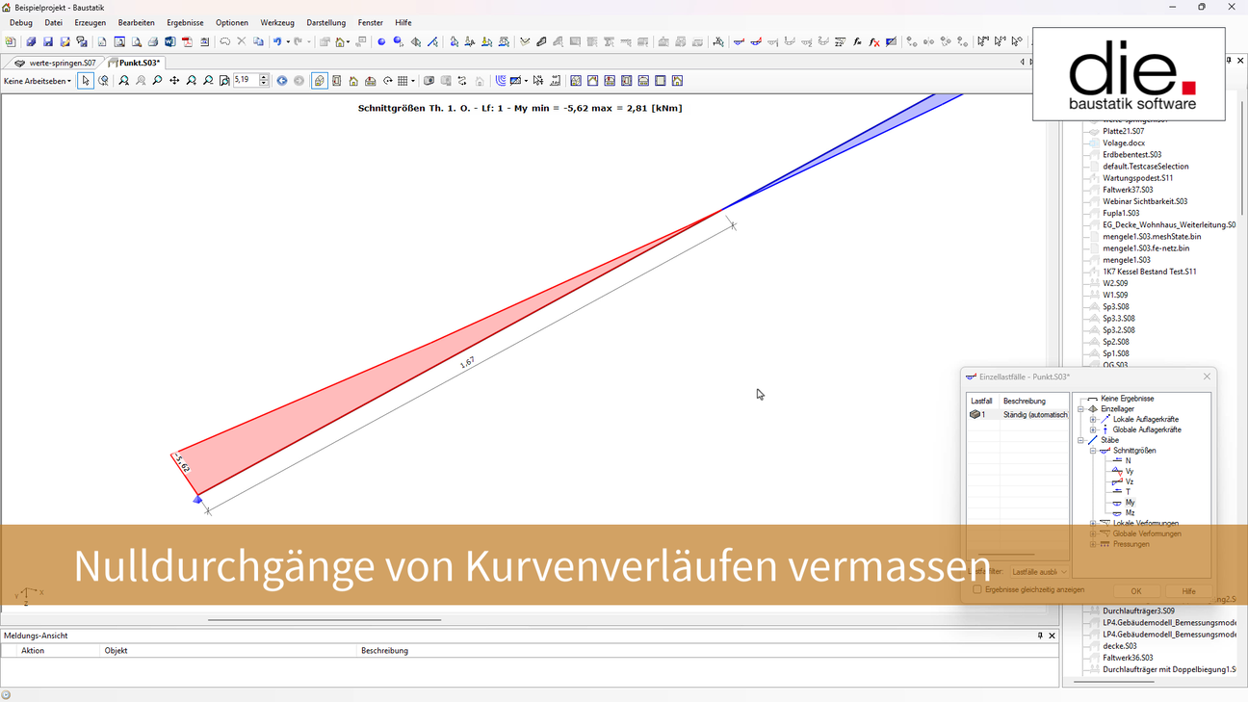
Task: Select the arrow pointer selection tool
Action: point(86,81)
